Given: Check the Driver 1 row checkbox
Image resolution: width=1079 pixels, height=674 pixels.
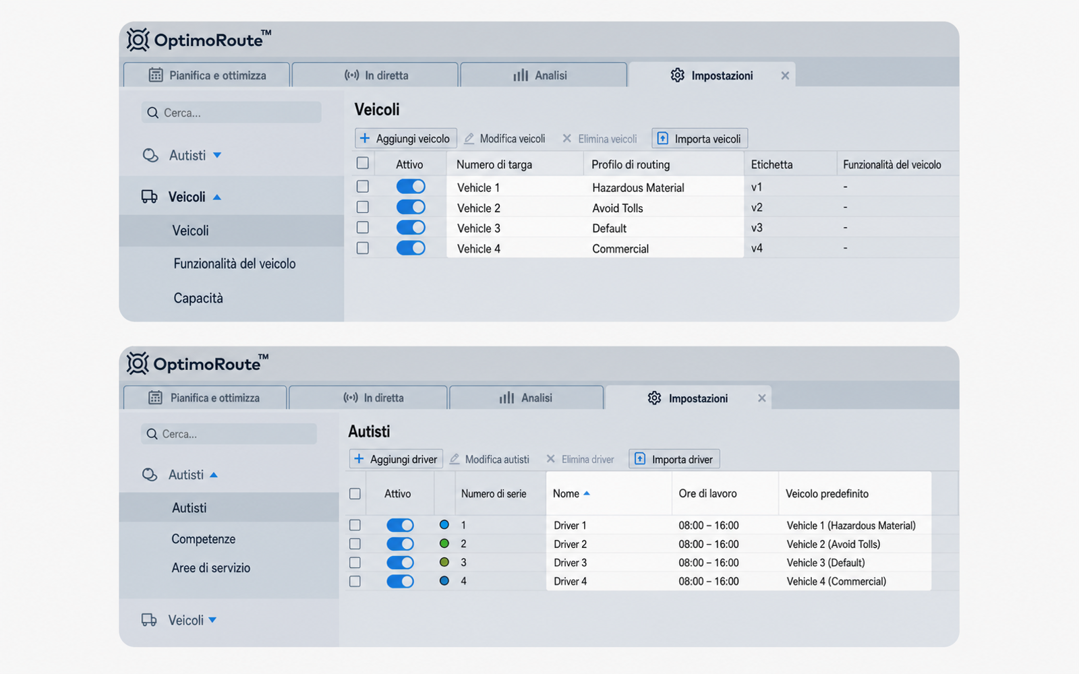Looking at the screenshot, I should pyautogui.click(x=355, y=525).
